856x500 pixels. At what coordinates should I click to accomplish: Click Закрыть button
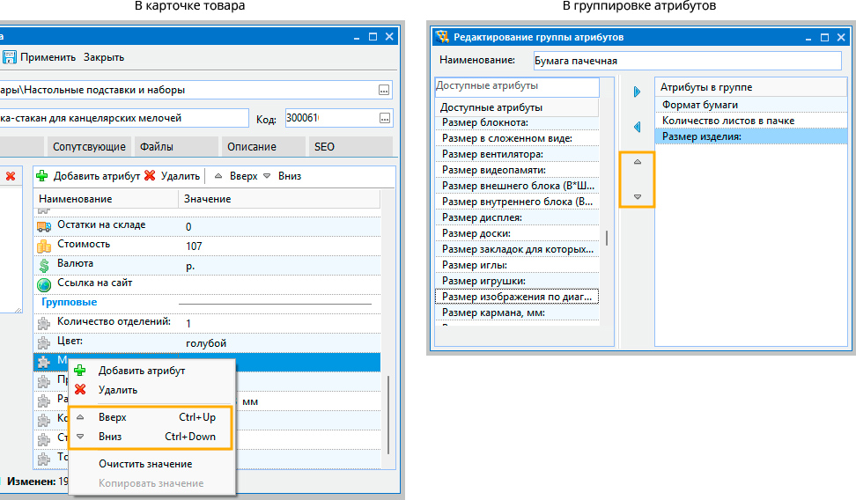(x=104, y=57)
